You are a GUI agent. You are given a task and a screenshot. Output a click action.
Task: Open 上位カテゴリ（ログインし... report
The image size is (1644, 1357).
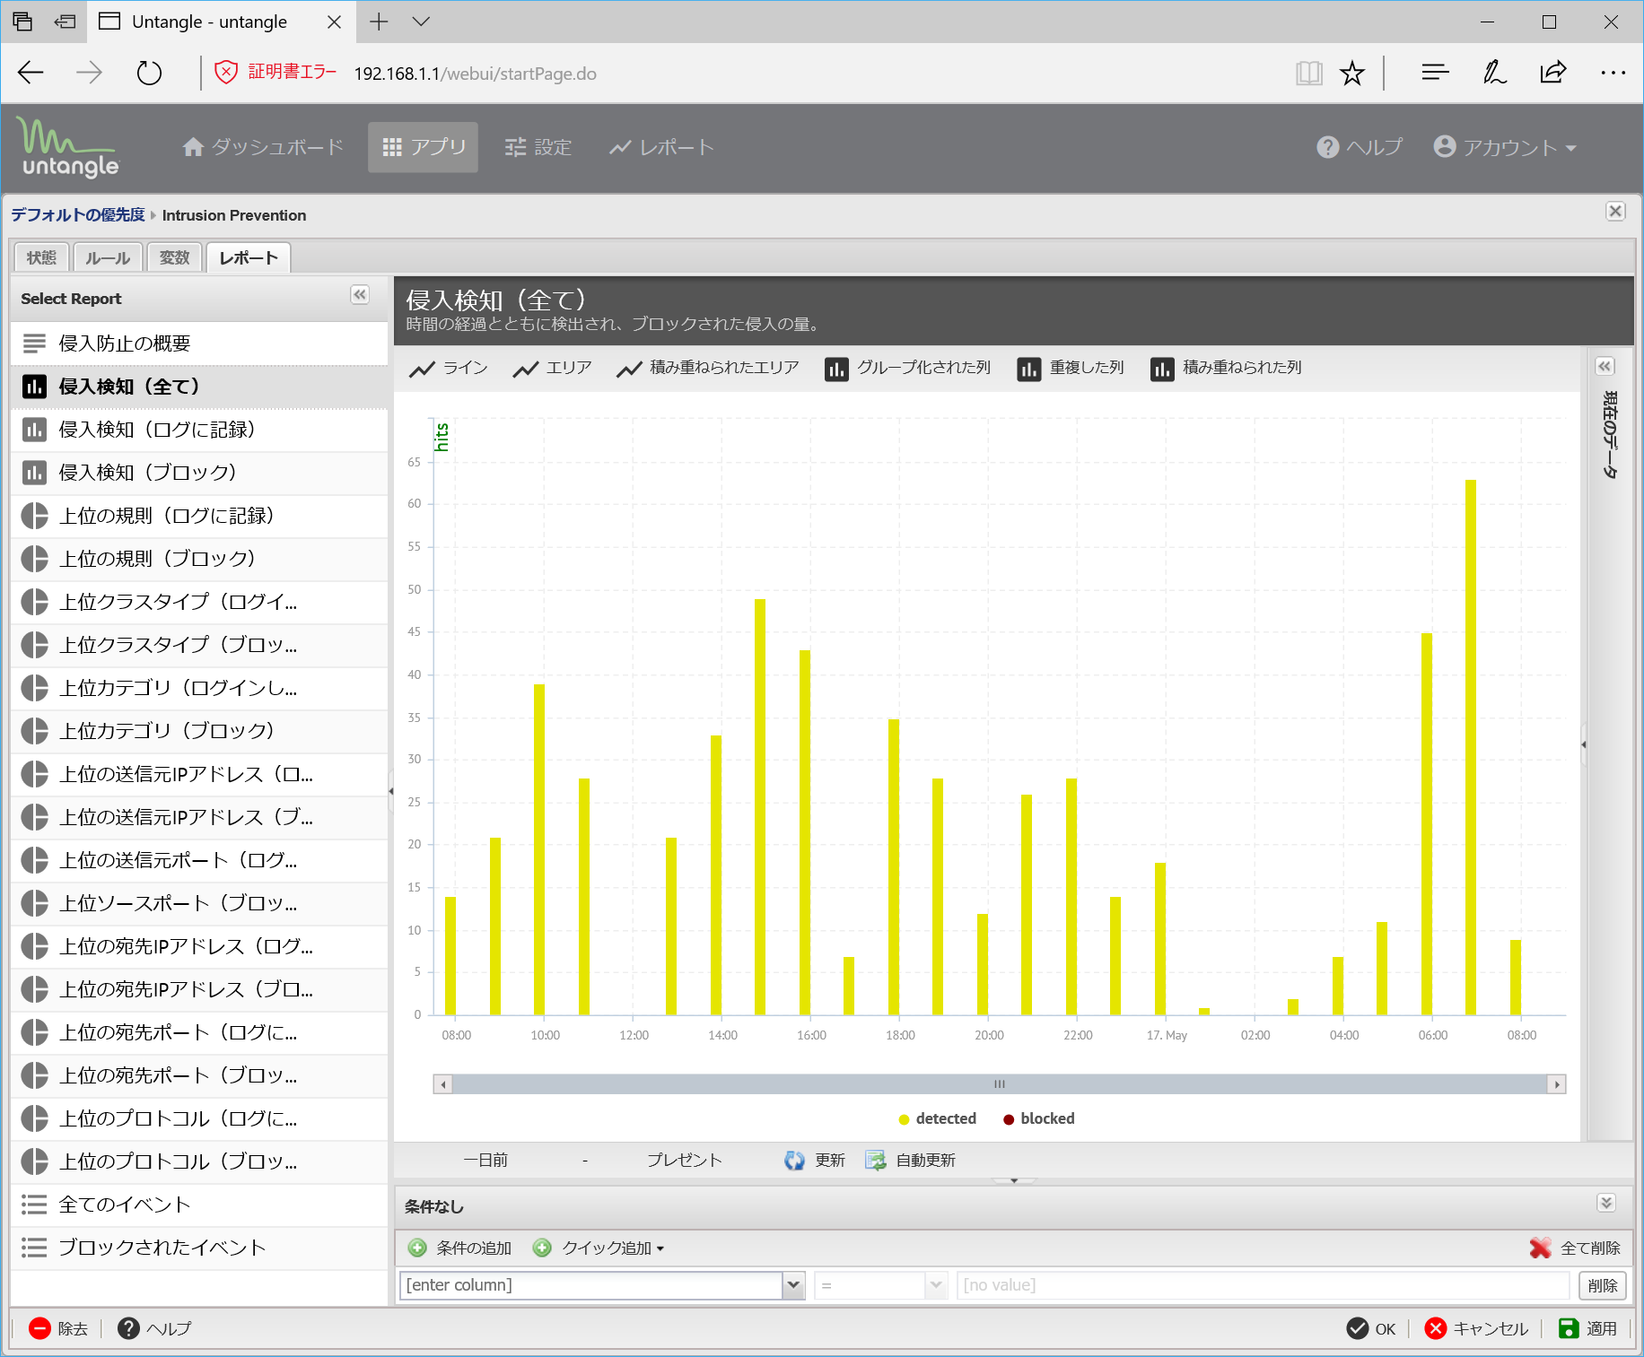(199, 688)
